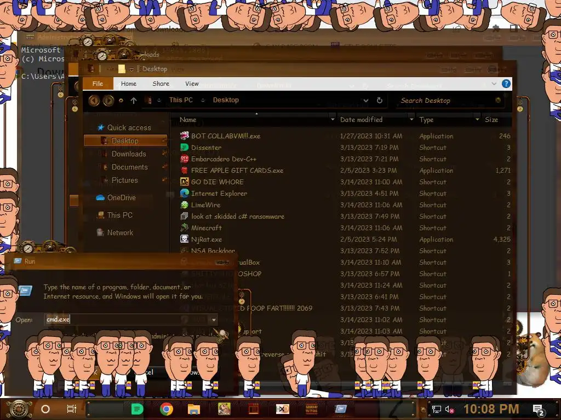This screenshot has height=420, width=561.
Task: Select the LimeWire shortcut icon
Action: click(184, 205)
